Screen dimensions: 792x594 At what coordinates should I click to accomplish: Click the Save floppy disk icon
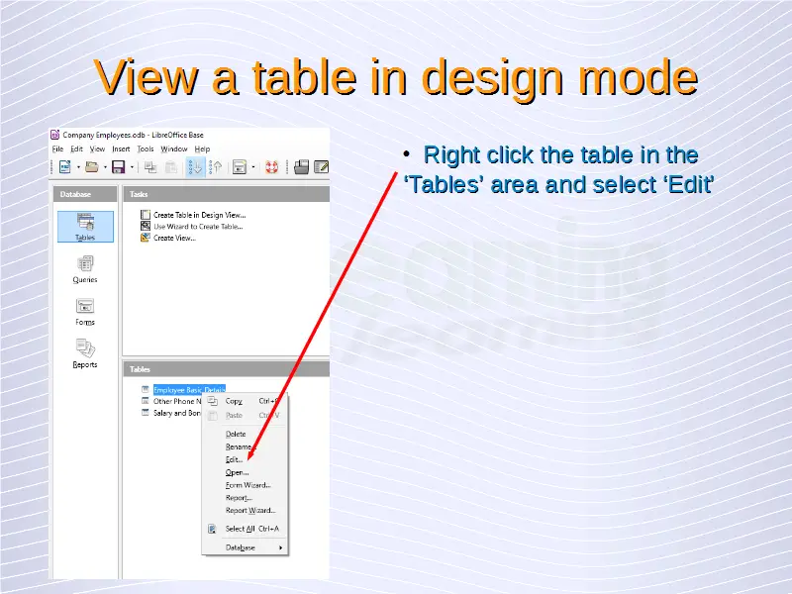tap(118, 167)
